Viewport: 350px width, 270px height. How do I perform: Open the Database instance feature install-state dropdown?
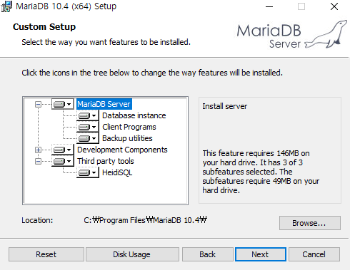coord(88,115)
